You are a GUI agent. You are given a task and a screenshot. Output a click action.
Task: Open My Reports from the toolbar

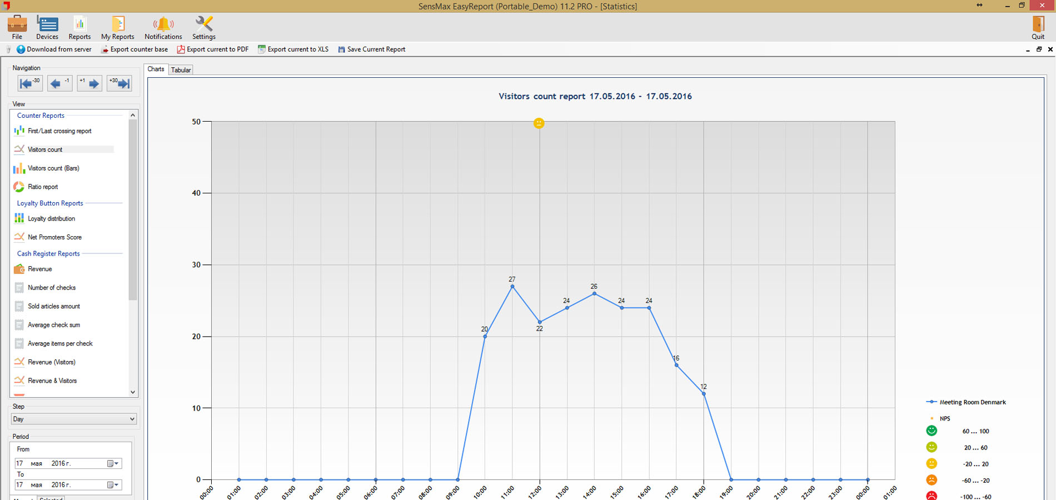118,24
